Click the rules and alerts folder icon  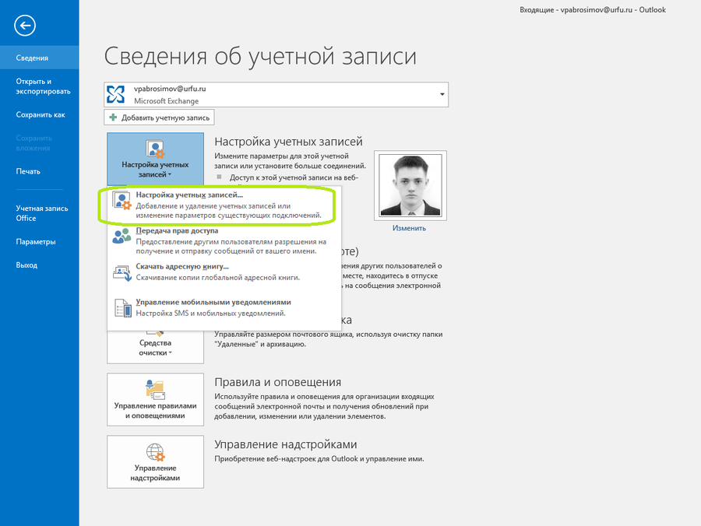click(156, 389)
